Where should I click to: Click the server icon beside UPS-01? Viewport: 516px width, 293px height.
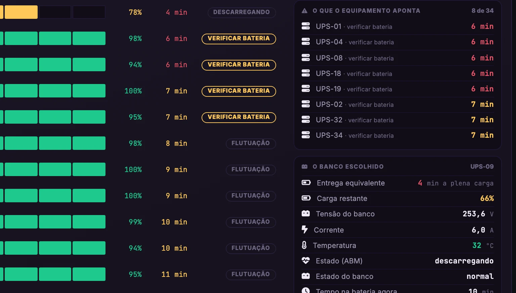click(x=306, y=26)
